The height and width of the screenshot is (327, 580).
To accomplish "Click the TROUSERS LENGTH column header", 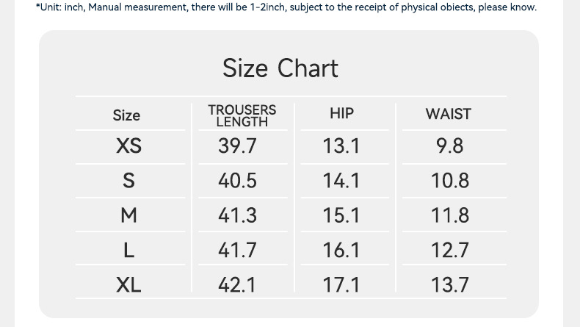I will pyautogui.click(x=242, y=115).
